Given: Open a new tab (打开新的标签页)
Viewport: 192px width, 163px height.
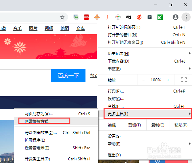Looking at the screenshot, I should pyautogui.click(x=145, y=27).
